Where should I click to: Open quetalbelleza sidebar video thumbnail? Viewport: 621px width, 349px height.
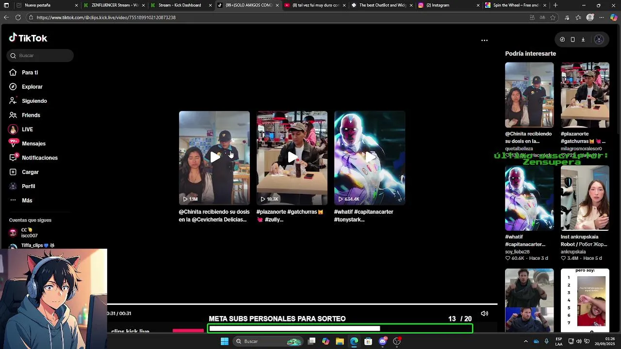[x=529, y=95]
